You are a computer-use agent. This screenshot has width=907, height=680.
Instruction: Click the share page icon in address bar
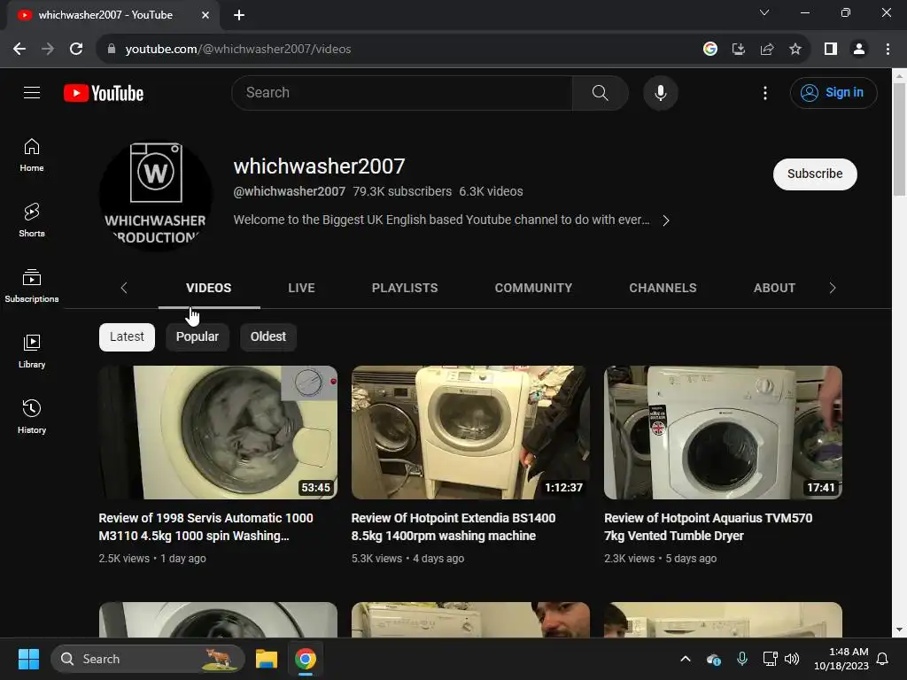pyautogui.click(x=767, y=50)
